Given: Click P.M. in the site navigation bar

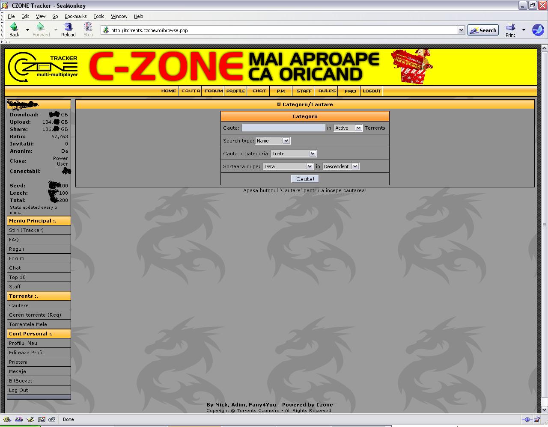Looking at the screenshot, I should point(281,91).
